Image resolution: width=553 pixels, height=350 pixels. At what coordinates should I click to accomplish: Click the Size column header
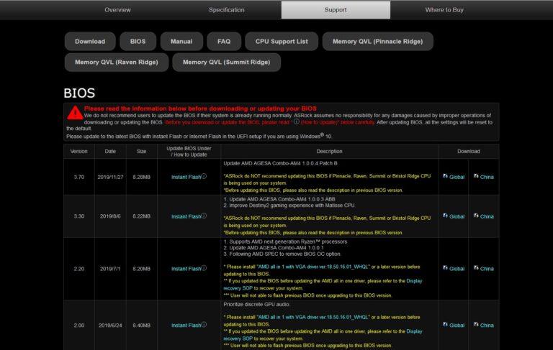coord(141,152)
